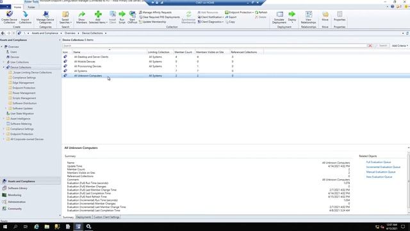Click Refresh in ribbon
Screen dimensions: 410x231
coord(261,12)
